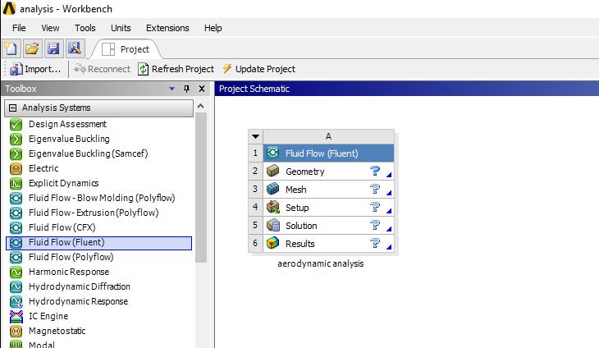599x348 pixels.
Task: Click the Extrusion (Polyflow) icon
Action: 16,213
